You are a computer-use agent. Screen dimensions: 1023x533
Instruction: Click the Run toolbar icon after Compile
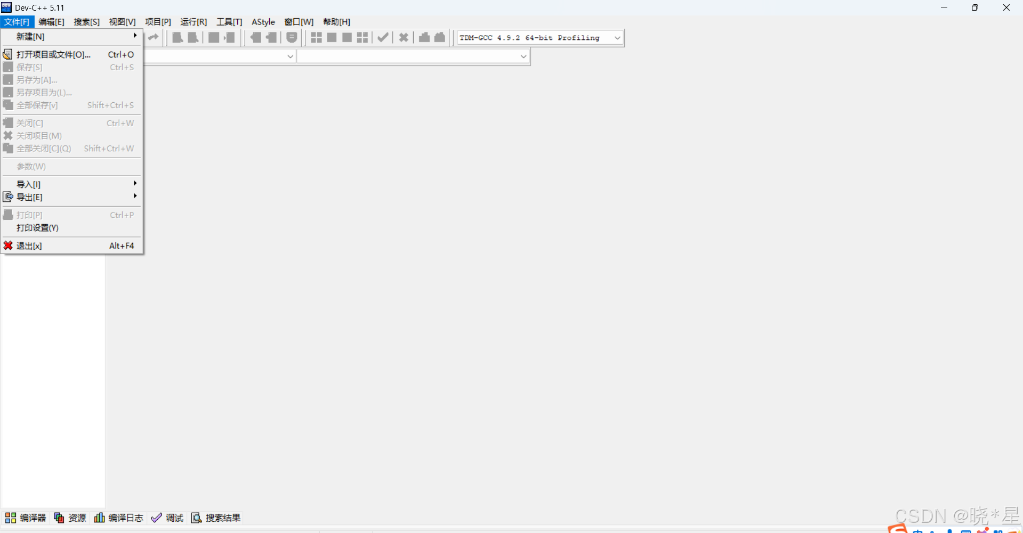click(332, 37)
